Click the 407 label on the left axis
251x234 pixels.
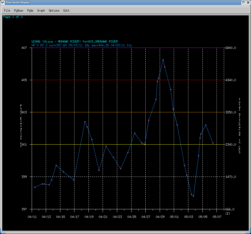pos(24,48)
